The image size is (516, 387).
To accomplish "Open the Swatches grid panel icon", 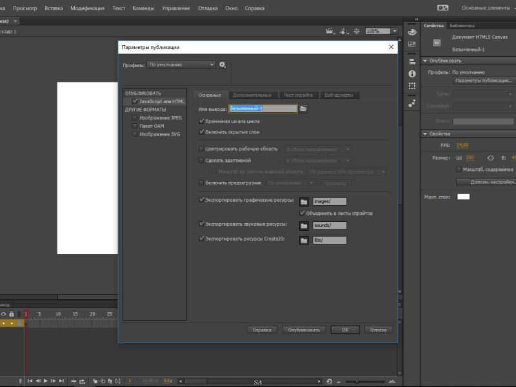I will 412,44.
